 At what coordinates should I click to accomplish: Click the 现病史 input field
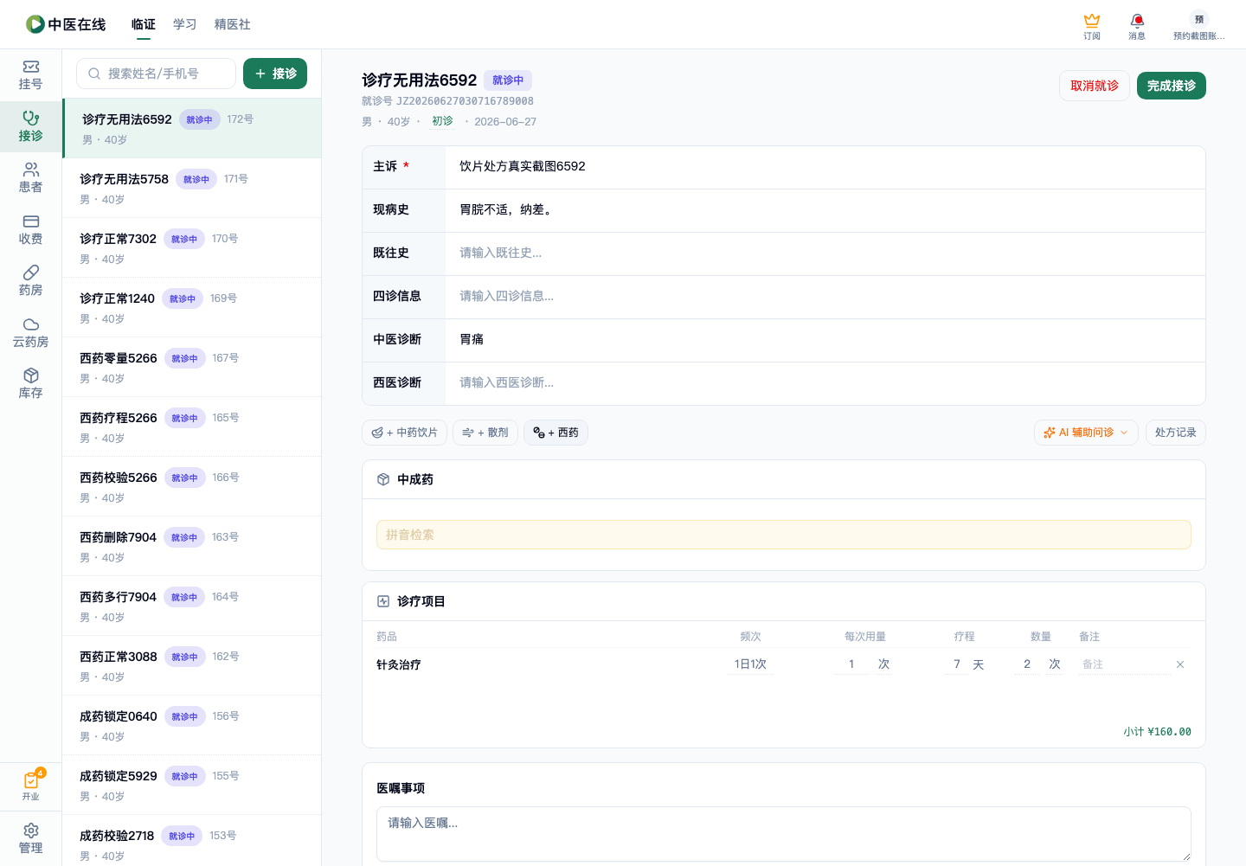click(x=825, y=210)
